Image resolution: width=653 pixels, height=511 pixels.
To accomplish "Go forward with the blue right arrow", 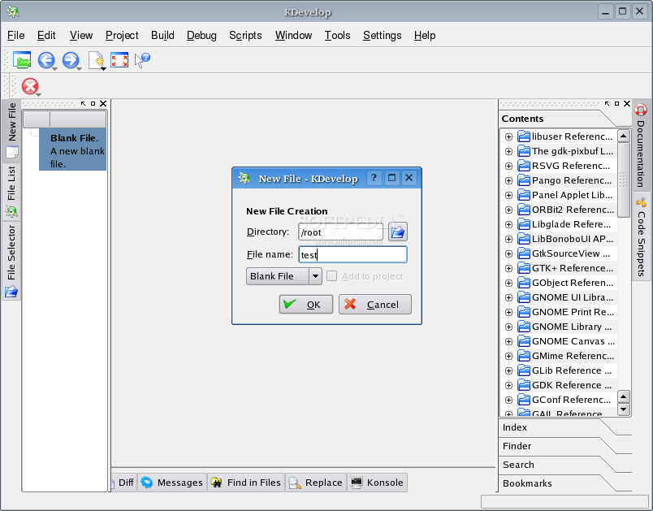I will pos(70,60).
